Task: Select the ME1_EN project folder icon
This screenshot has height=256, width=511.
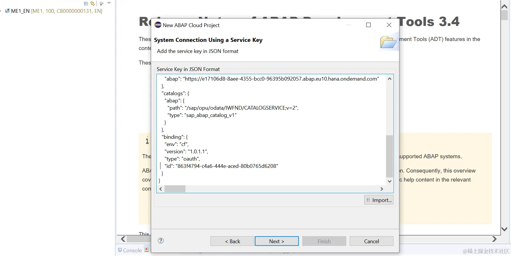Action: coord(7,11)
